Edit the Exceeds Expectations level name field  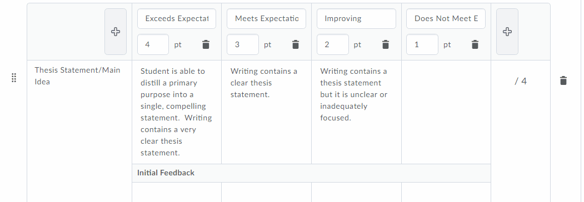pos(177,19)
